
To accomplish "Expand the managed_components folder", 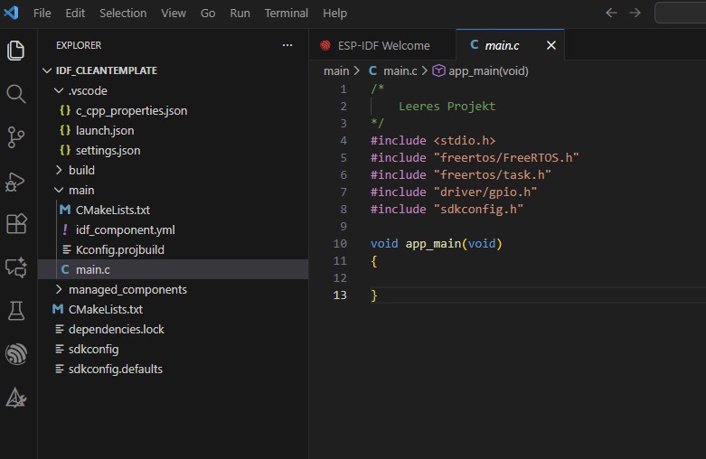I will click(x=127, y=289).
